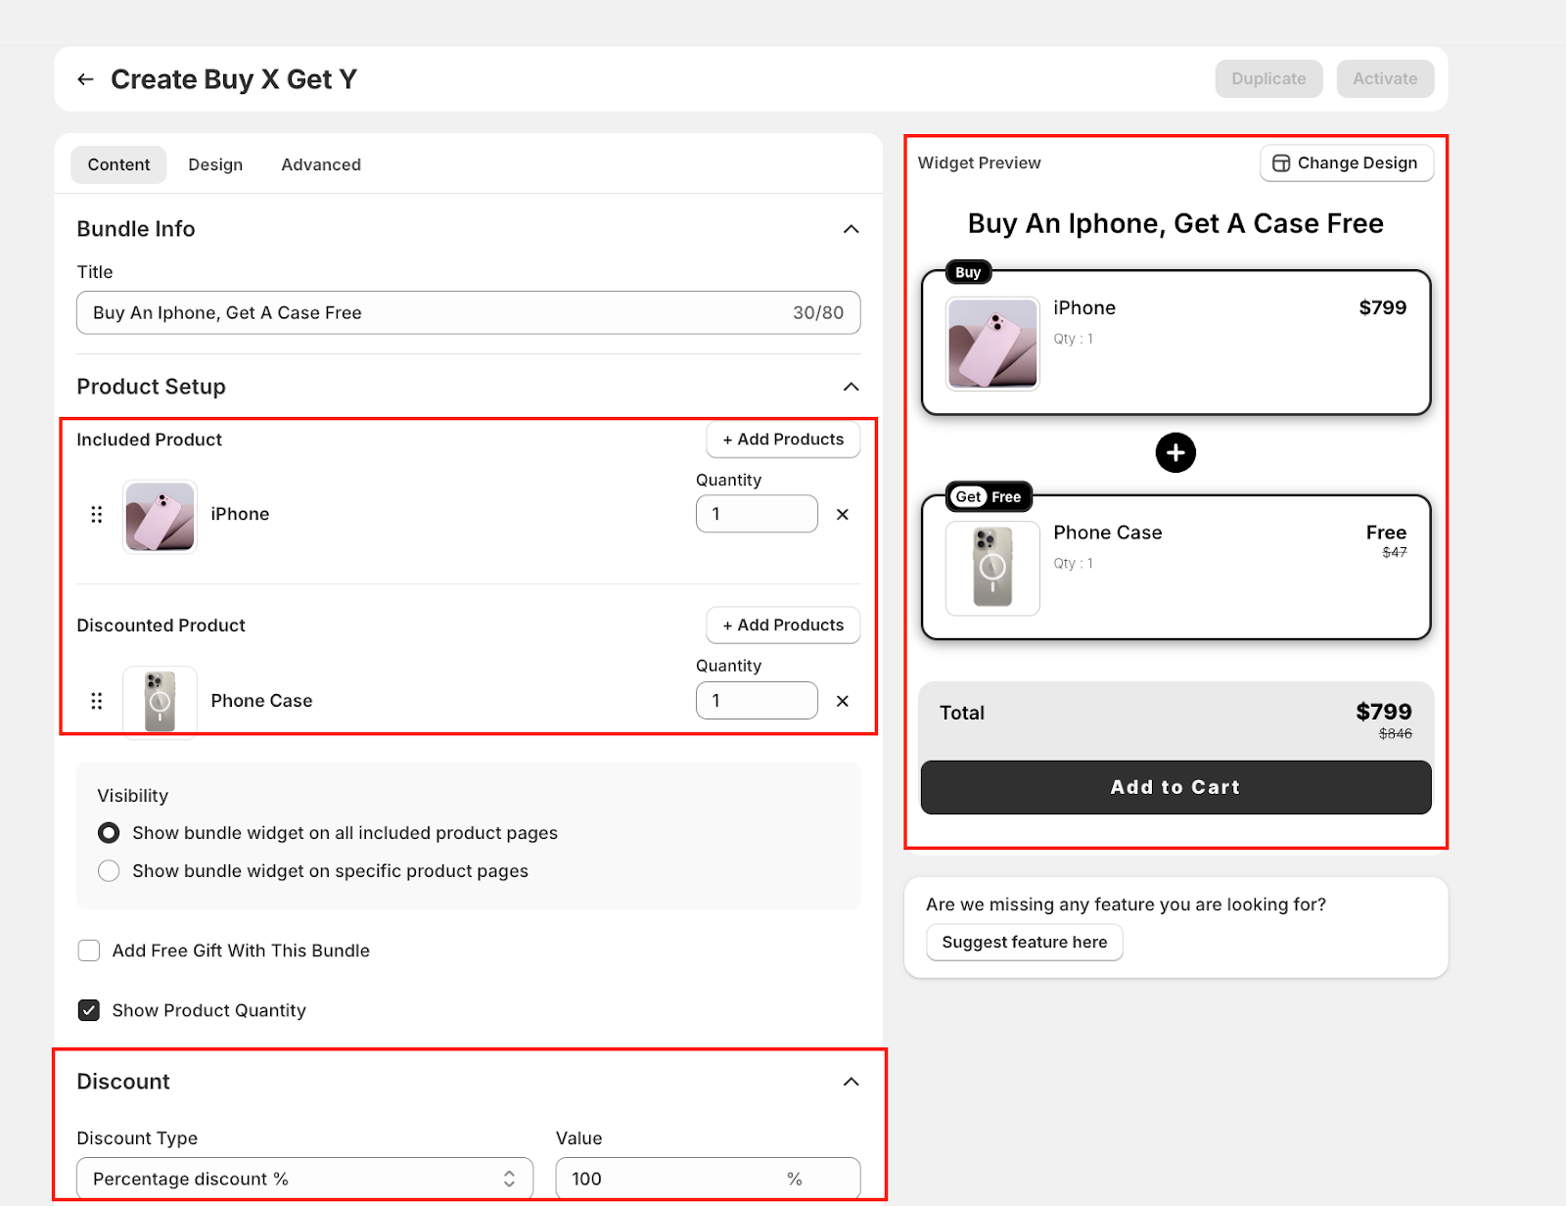The image size is (1566, 1206).
Task: Select show widget on specific product pages
Action: pyautogui.click(x=109, y=871)
